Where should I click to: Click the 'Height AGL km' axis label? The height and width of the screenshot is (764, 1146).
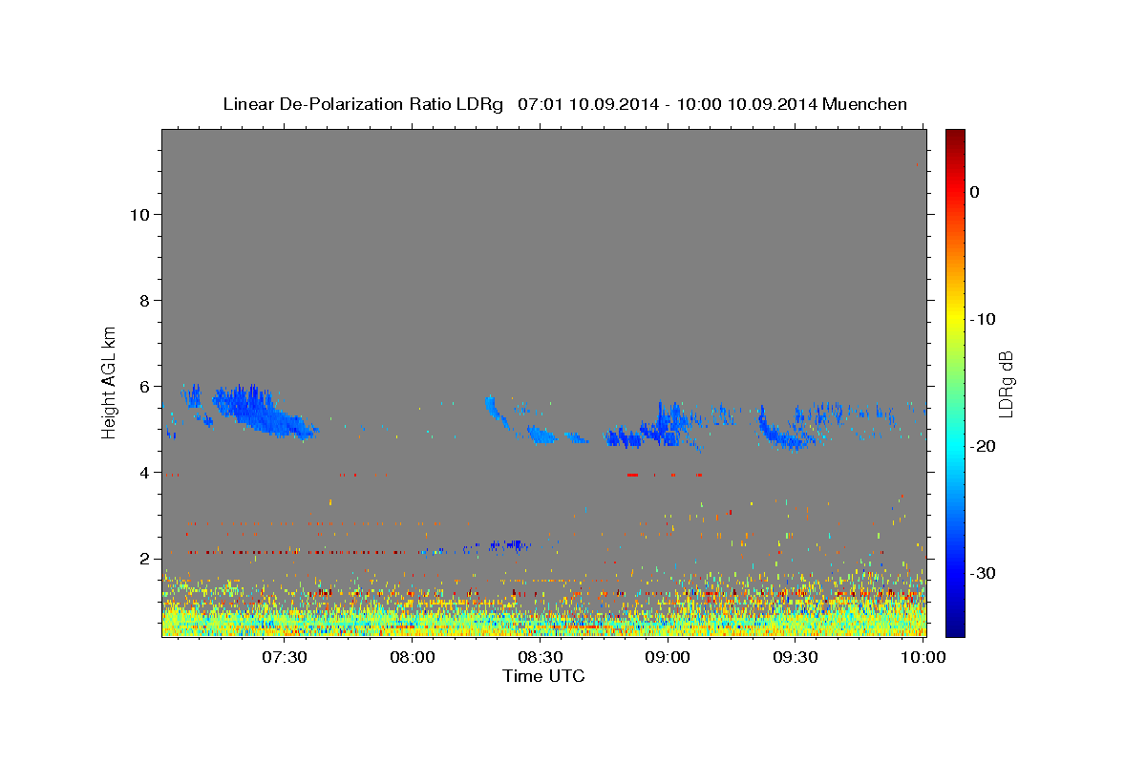(109, 381)
